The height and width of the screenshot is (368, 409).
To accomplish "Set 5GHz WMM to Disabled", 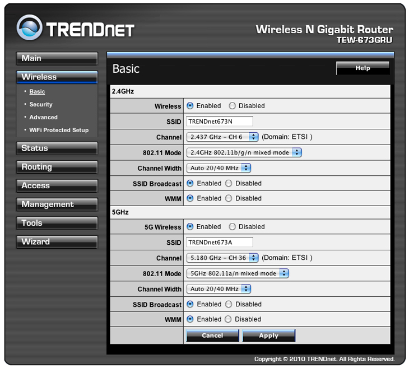I will coord(228,319).
